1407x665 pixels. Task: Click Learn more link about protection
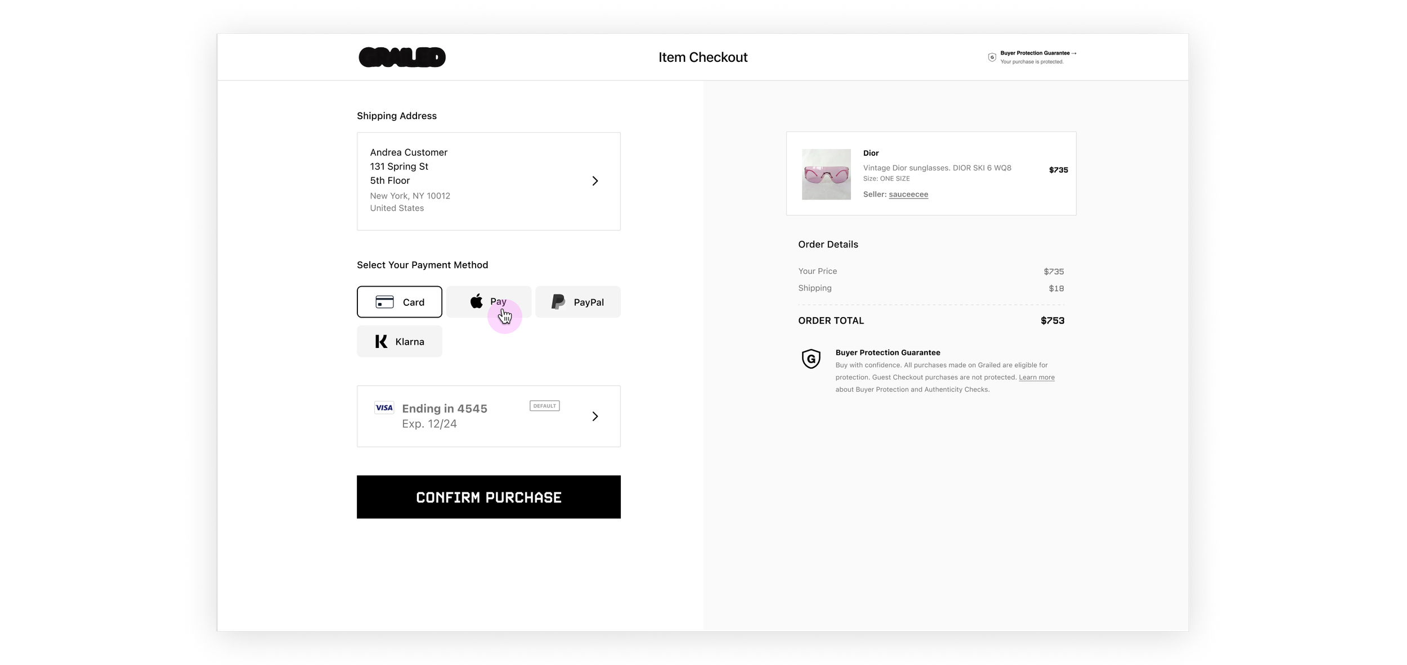click(1037, 377)
